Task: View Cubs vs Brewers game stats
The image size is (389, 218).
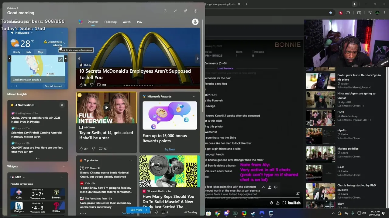Action: point(38,194)
